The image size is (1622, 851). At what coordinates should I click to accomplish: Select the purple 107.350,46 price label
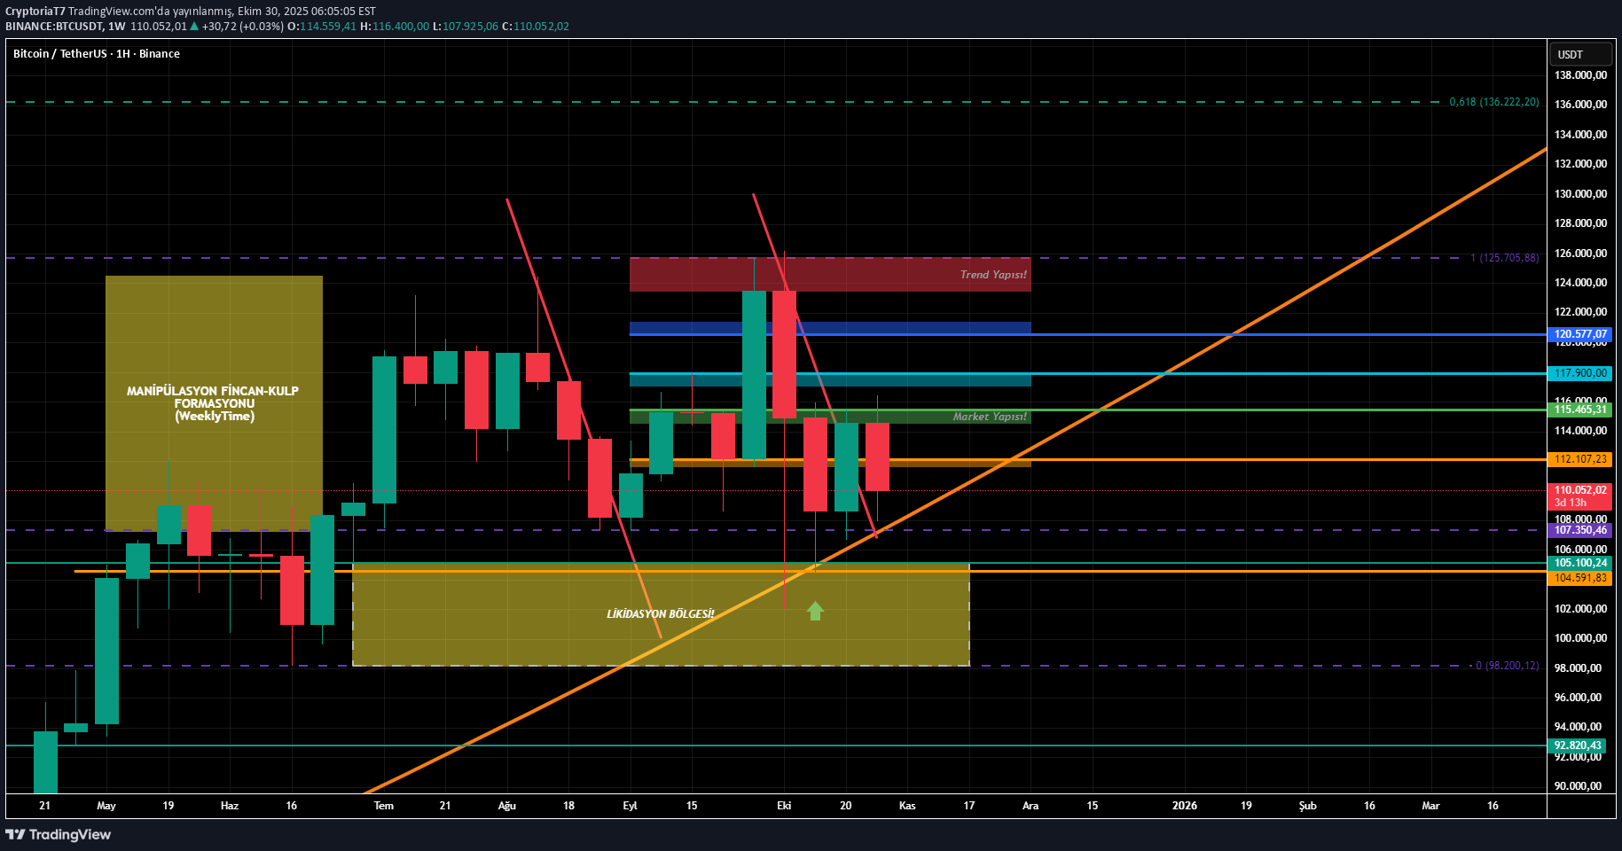1579,530
